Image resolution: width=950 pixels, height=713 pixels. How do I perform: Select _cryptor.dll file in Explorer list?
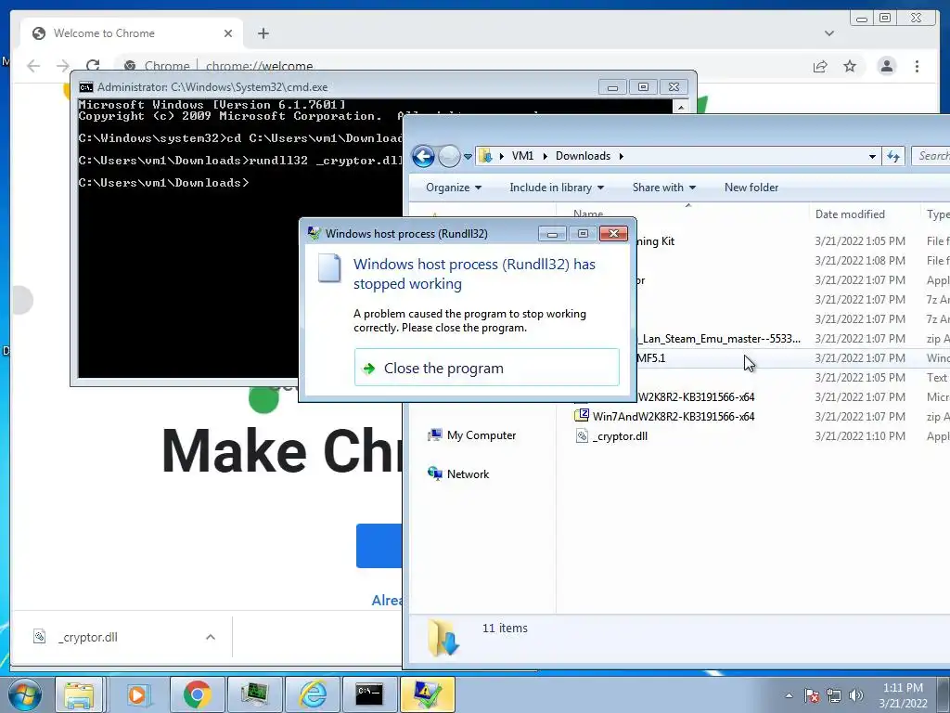(620, 436)
